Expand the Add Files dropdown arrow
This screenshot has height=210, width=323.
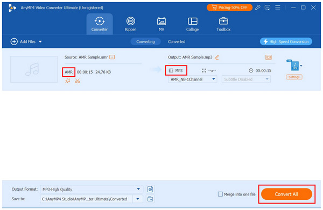coord(40,42)
